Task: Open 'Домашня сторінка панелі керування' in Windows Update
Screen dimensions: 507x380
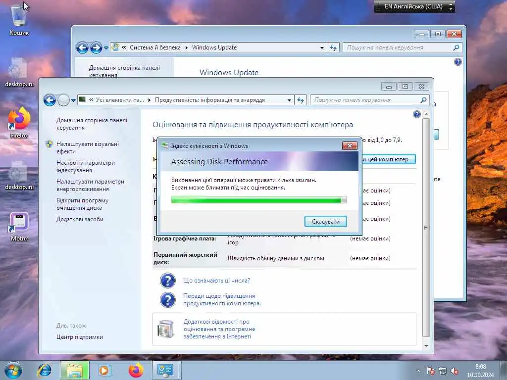Action: click(124, 71)
